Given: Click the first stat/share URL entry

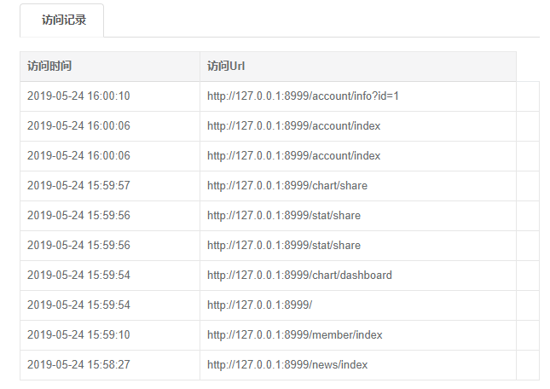Looking at the screenshot, I should point(284,216).
